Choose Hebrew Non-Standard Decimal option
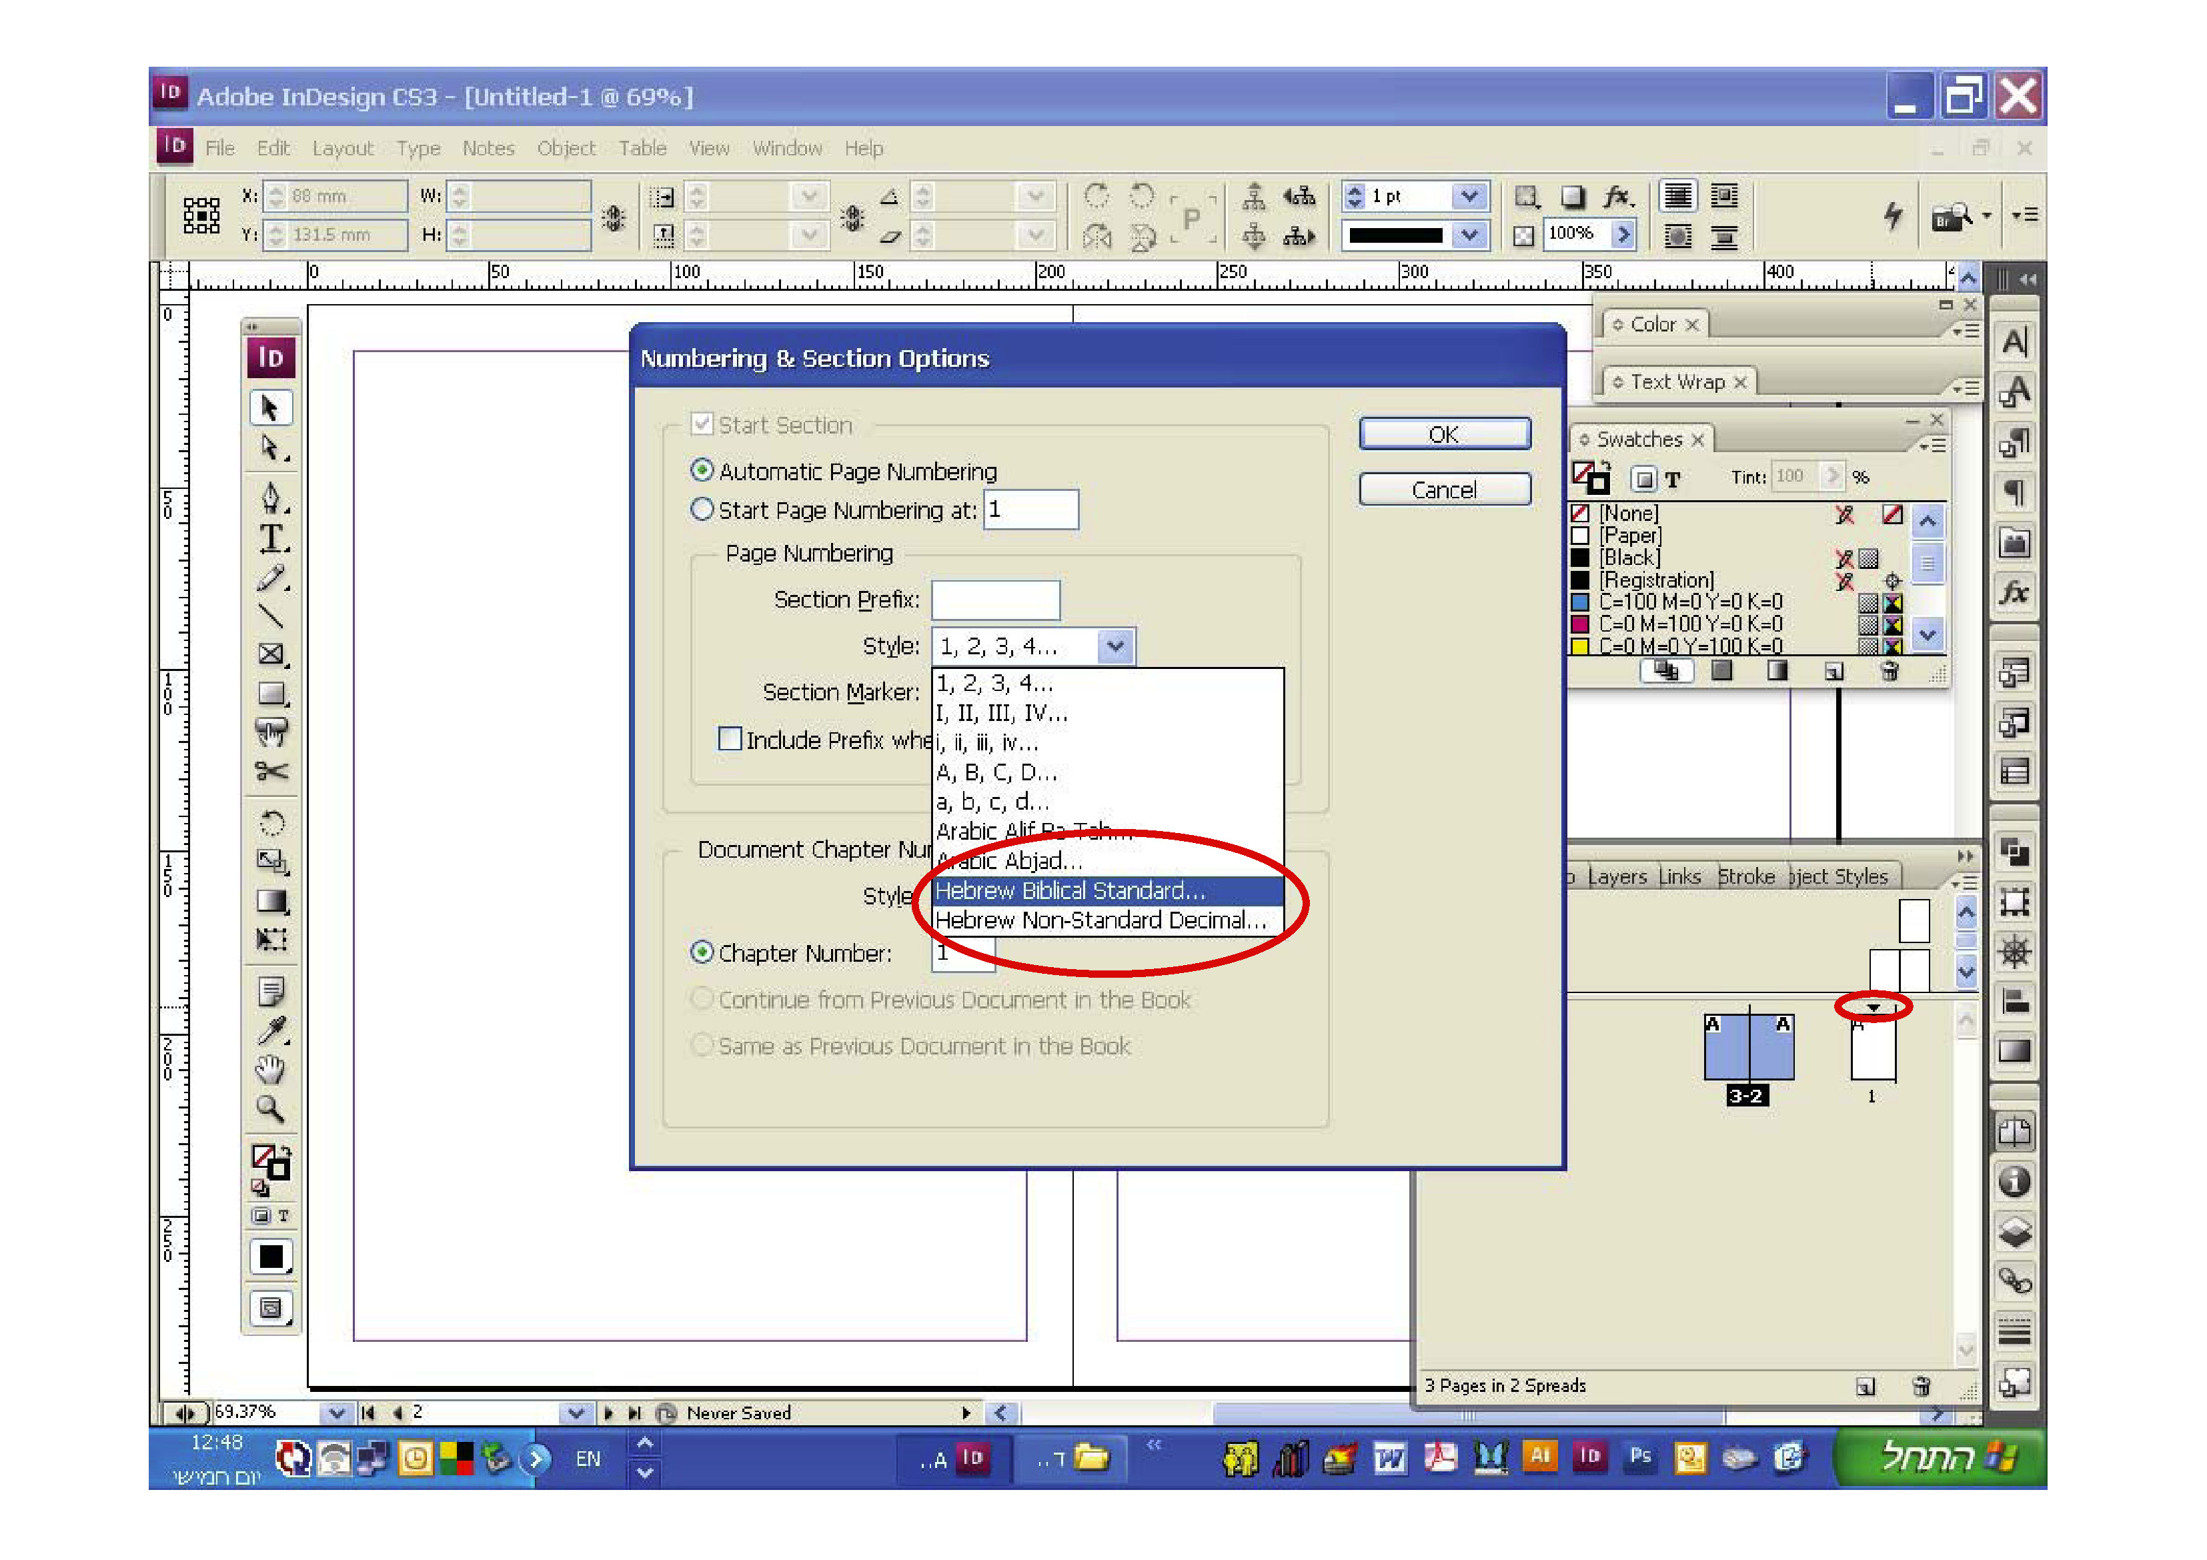Screen dimensions: 2207x1560 (1100, 920)
